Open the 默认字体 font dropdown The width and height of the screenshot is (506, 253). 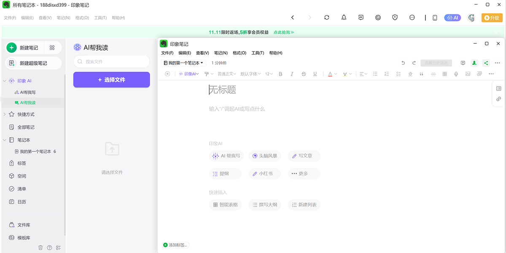pos(250,74)
